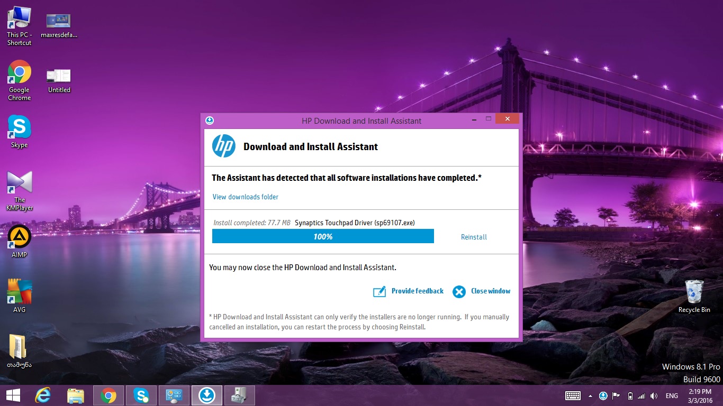Open File Explorer from the taskbar
Image resolution: width=723 pixels, height=406 pixels.
[x=76, y=395]
